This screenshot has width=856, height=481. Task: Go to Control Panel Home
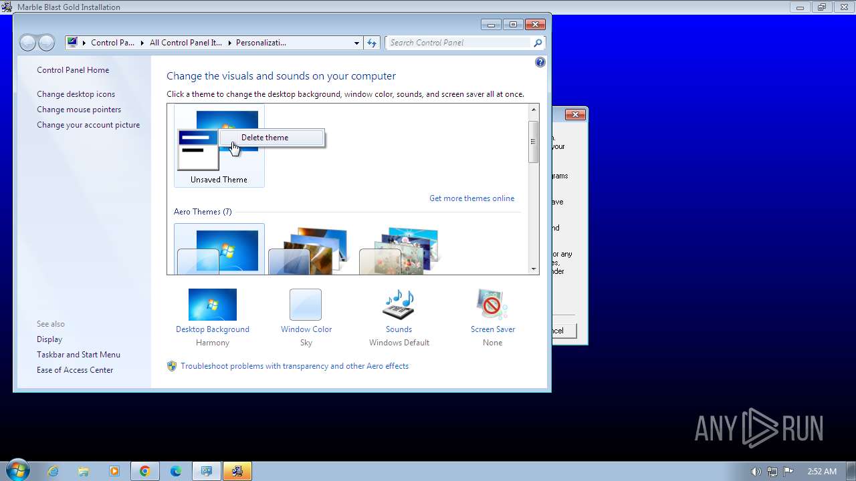point(73,70)
